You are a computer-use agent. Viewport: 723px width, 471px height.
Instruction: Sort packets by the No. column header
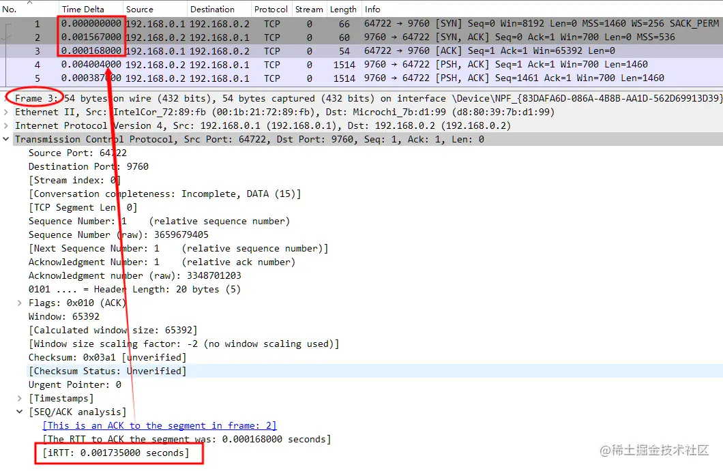(x=10, y=10)
